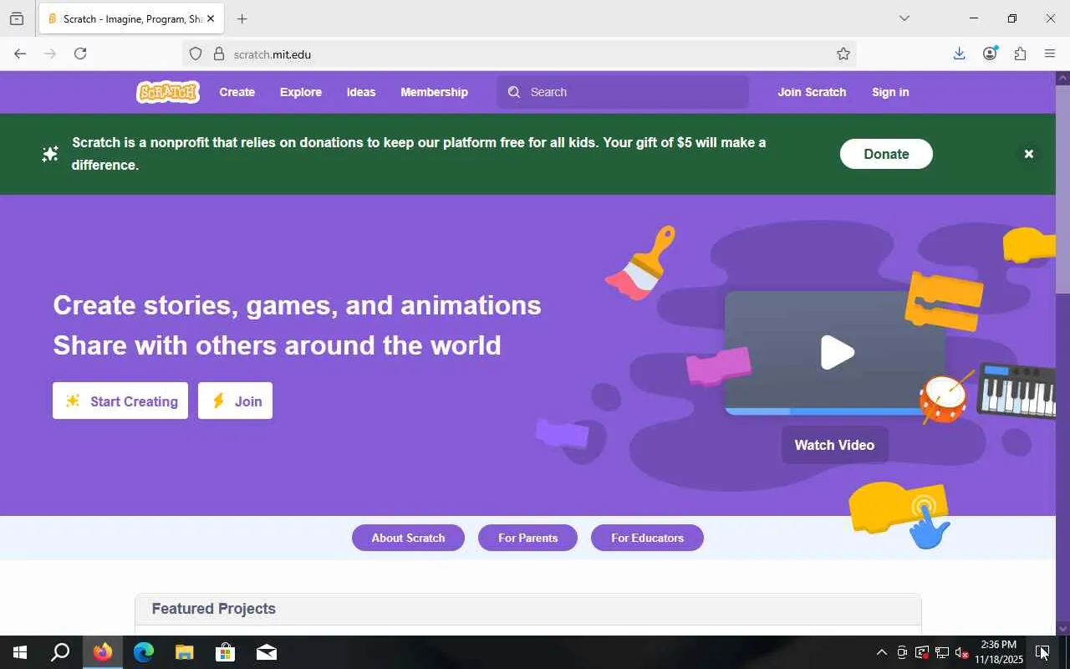The width and height of the screenshot is (1070, 669).
Task: Click the text "Share with others around the world"
Action: tap(277, 345)
